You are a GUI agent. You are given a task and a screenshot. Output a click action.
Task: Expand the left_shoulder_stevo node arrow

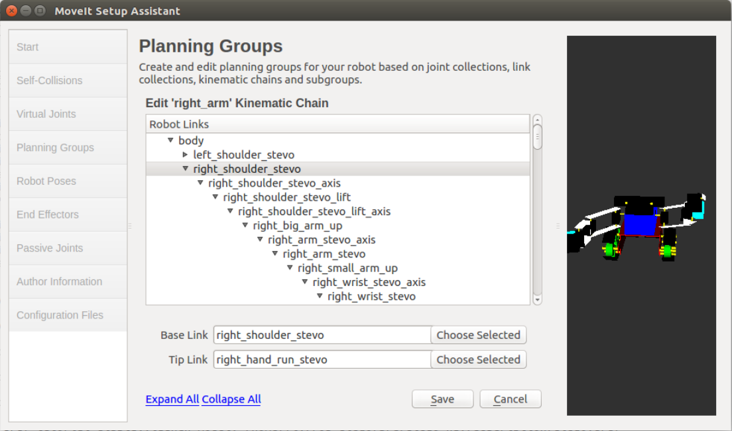tap(186, 155)
